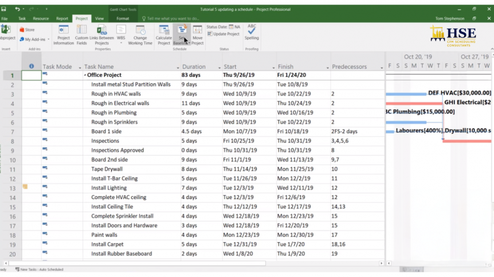
Task: Click the Inspections red Gantt bar
Action: click(467, 141)
